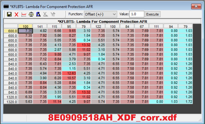
Task: Select cell with value 6.32
Action: [25, 97]
